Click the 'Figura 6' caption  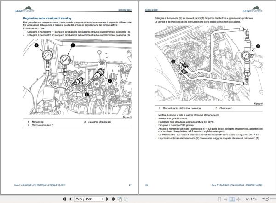(x=258, y=104)
